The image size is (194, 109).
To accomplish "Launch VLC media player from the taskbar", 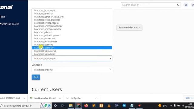I will (x=109, y=106).
